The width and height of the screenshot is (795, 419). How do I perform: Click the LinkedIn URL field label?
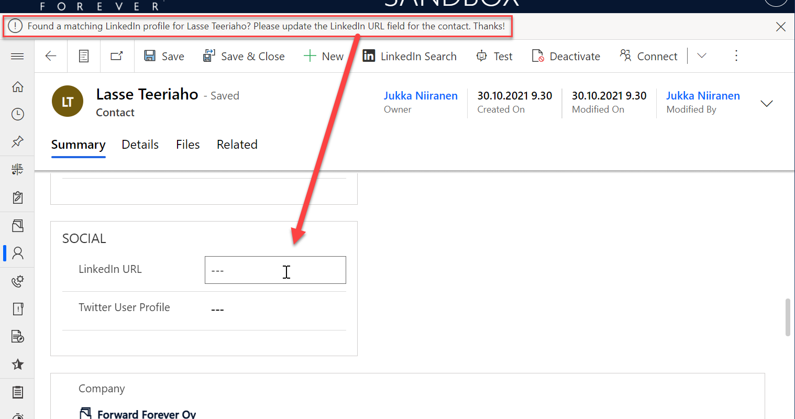tap(110, 269)
